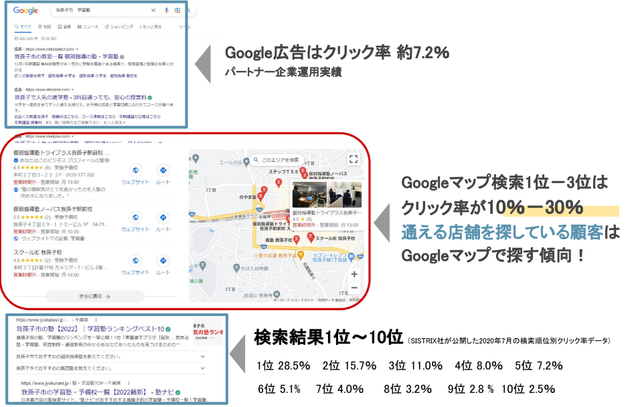Click the さらに表示 button
This screenshot has width=626, height=407.
pos(94,296)
